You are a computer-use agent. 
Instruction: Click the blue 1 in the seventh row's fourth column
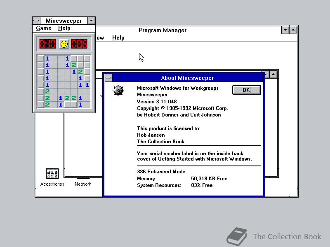click(61, 98)
